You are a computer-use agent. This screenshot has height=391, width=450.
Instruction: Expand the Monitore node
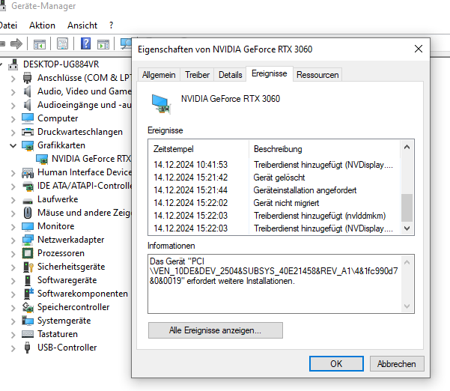pyautogui.click(x=13, y=226)
